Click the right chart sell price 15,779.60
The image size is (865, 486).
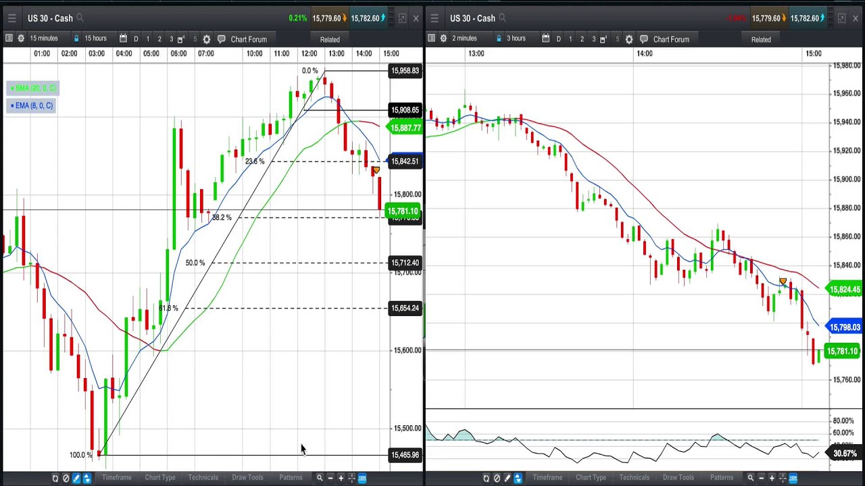(x=769, y=18)
